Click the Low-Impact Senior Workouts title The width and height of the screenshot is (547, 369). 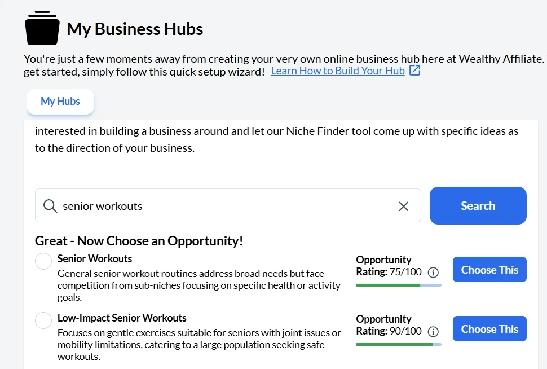122,318
